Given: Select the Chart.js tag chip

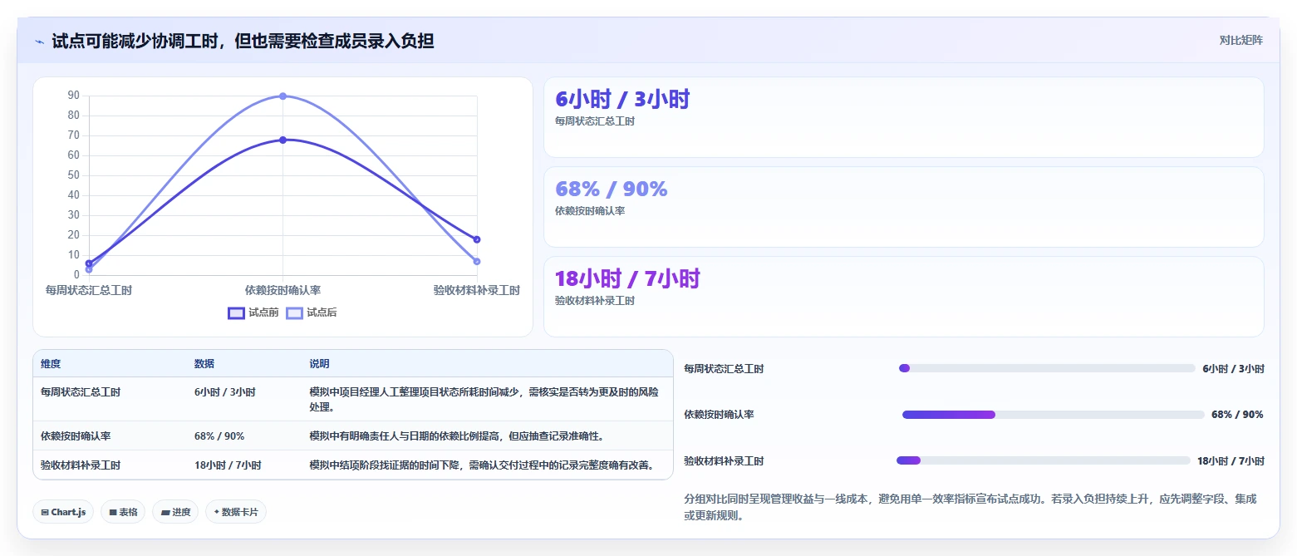Looking at the screenshot, I should click(x=63, y=512).
